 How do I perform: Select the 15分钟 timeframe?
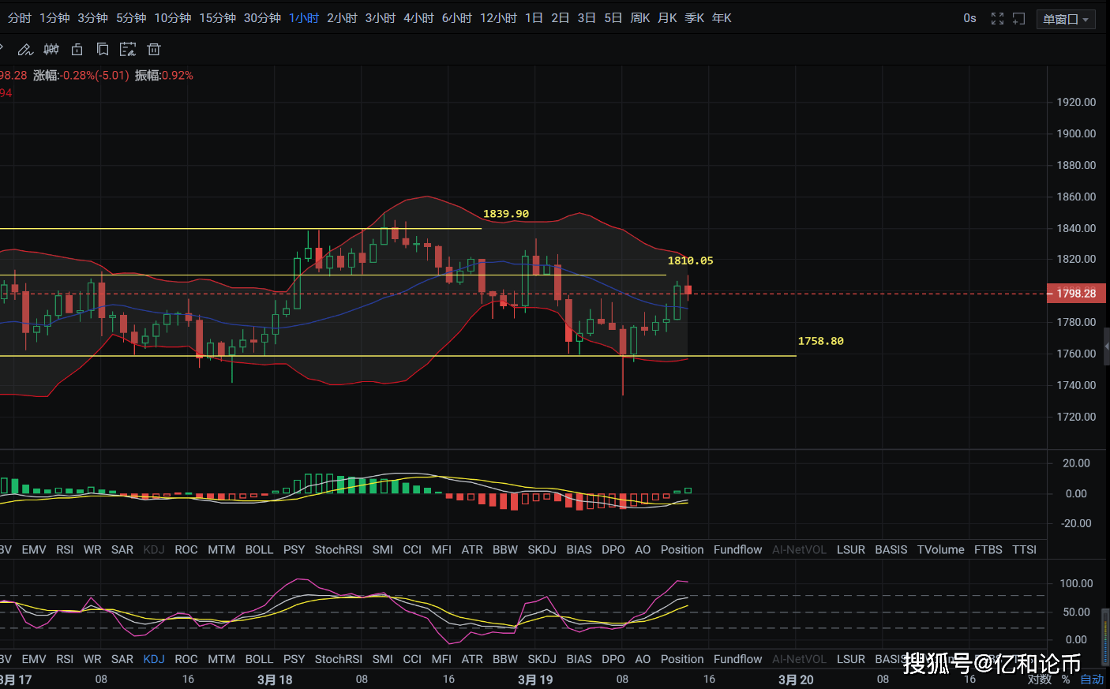217,18
